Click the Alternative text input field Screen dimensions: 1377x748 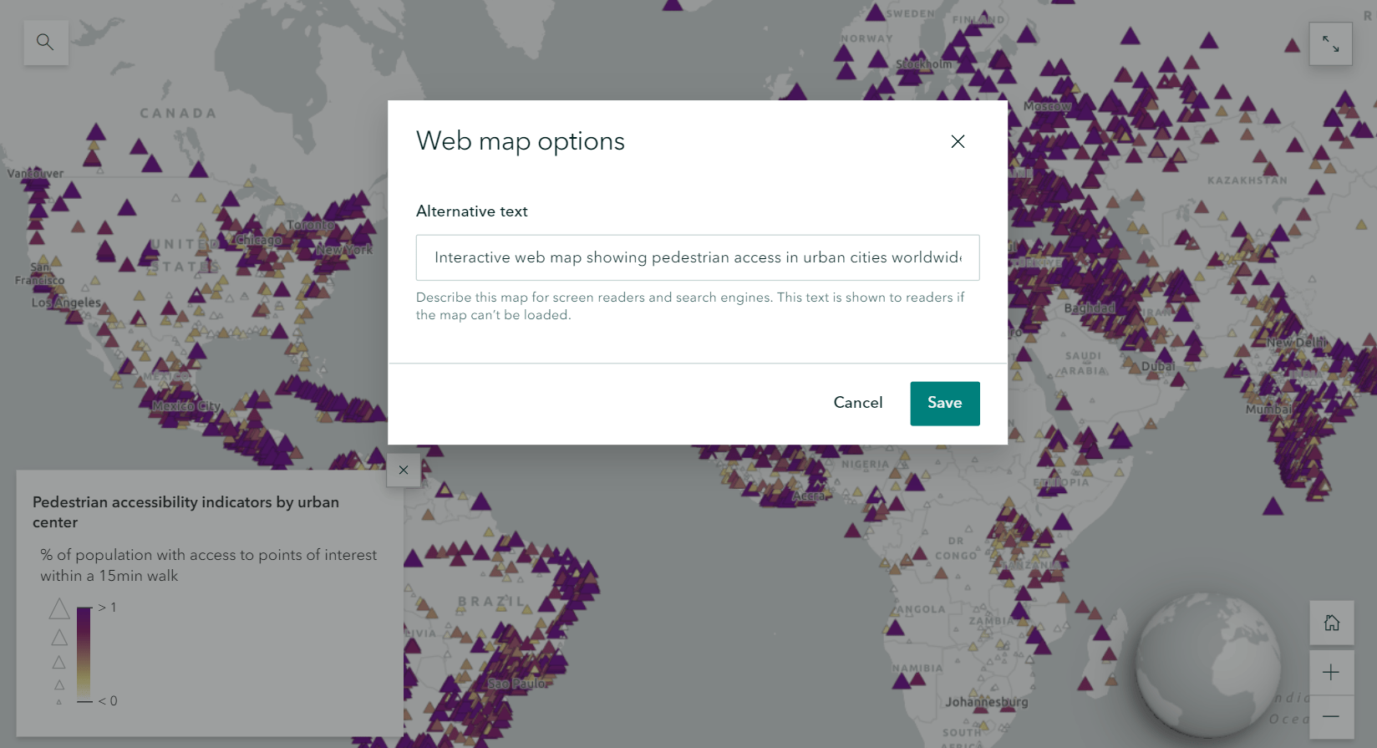click(698, 257)
